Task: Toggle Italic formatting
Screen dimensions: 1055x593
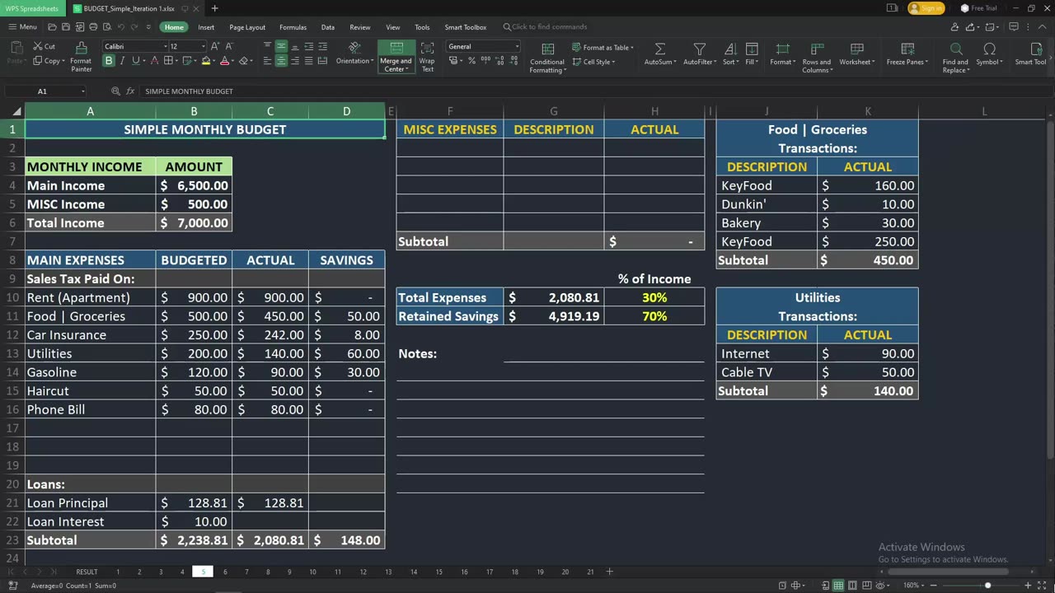Action: click(x=122, y=61)
